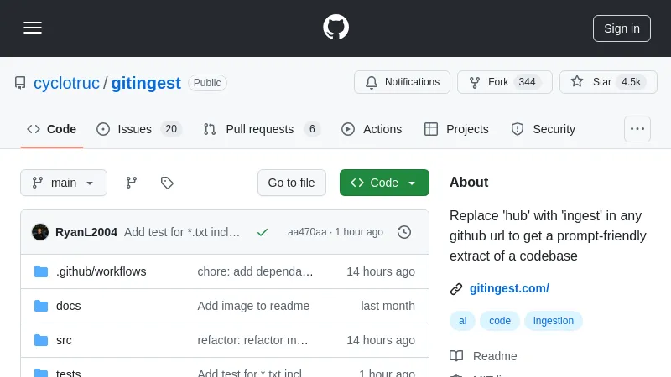Expand the green Code dropdown
This screenshot has width=671, height=377.
point(384,183)
